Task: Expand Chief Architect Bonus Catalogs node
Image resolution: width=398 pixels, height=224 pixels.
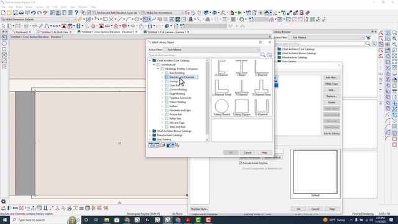Action: (150, 131)
